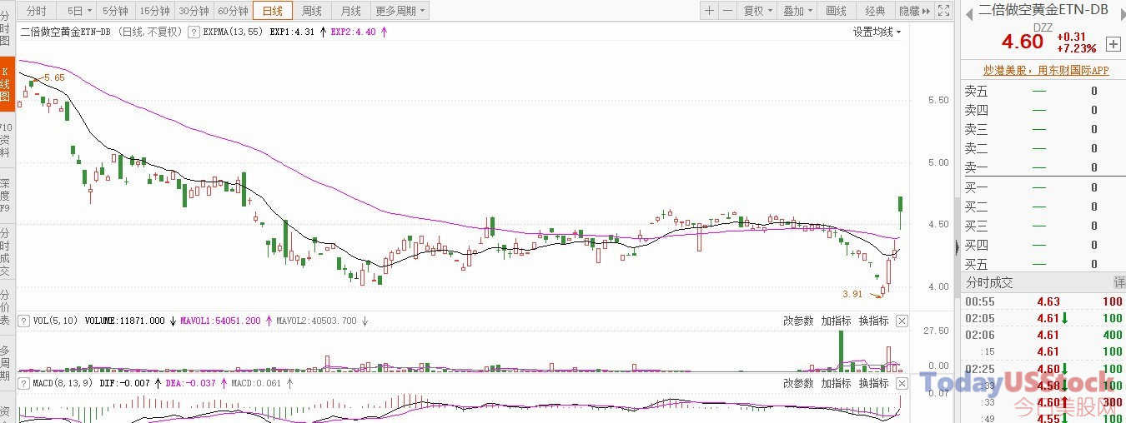Screen dimensions: 1126x423
Task: Click the 买三 order book row
Action: [1043, 226]
